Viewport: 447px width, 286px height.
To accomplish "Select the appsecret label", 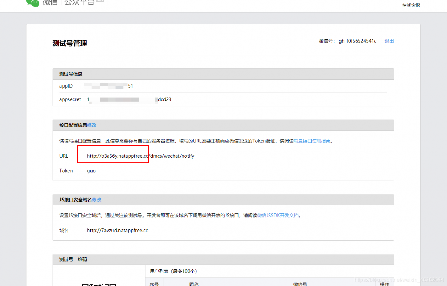I will 70,100.
